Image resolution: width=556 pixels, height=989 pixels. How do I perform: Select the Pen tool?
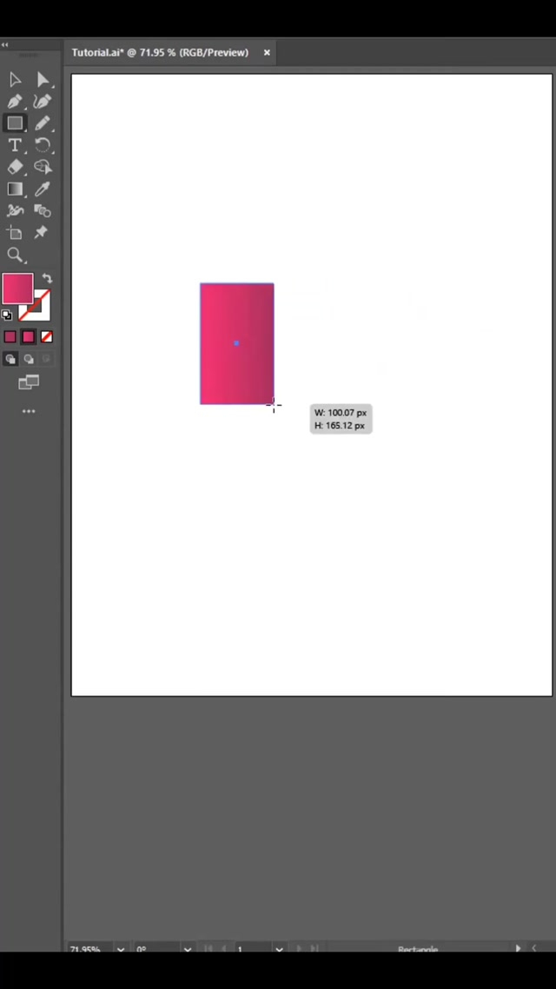[x=15, y=102]
